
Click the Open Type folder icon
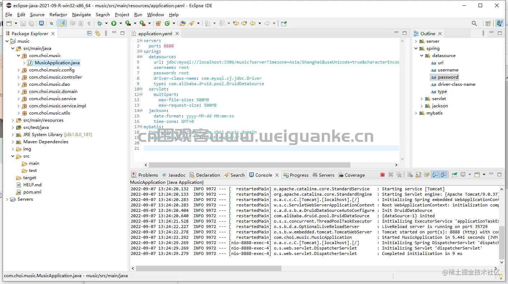[x=183, y=23]
